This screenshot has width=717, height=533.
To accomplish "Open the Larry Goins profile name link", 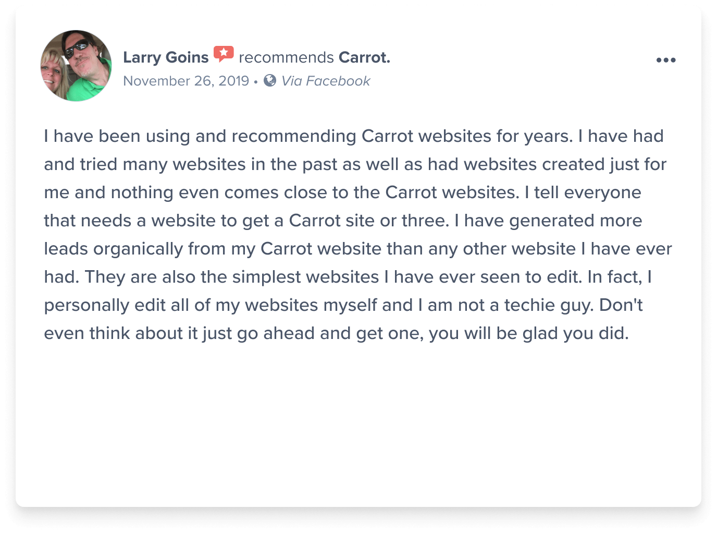I will click(166, 57).
